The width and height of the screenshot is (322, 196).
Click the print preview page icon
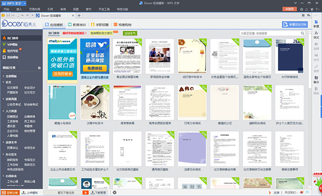18,16
